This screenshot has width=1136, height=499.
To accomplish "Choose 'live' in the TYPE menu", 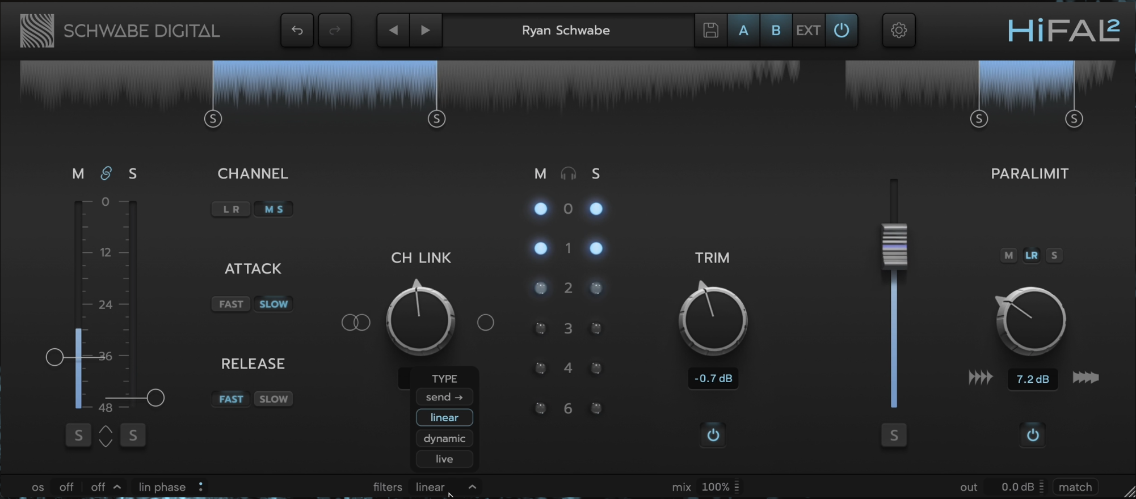I will coord(444,459).
